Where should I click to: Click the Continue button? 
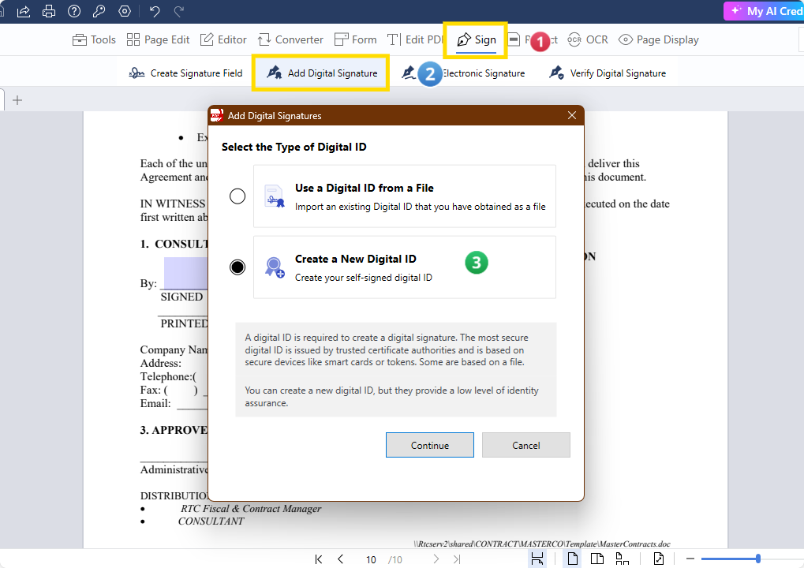[429, 445]
